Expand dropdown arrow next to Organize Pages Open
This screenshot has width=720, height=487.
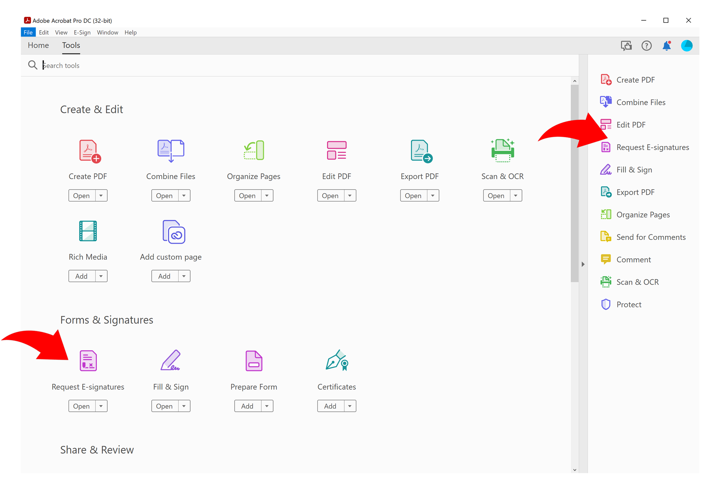(267, 195)
